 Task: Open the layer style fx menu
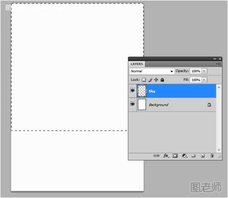click(166, 156)
